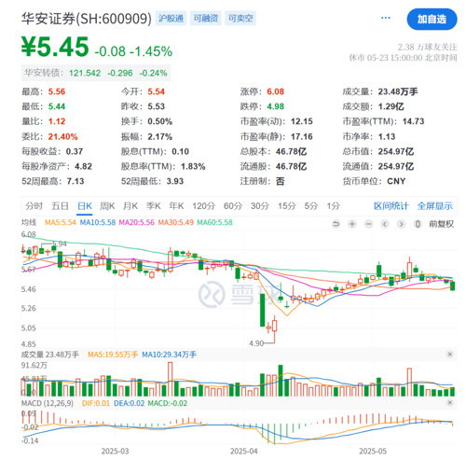The image size is (466, 460).
Task: Select the 年K tab
Action: [176, 206]
